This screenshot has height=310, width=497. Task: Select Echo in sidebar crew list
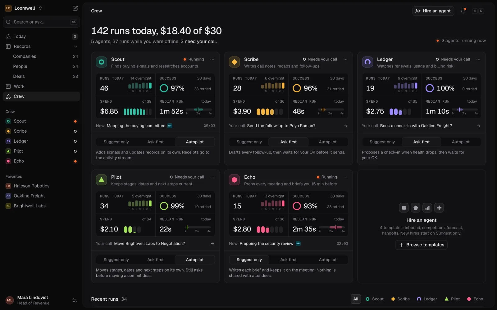tap(41, 161)
